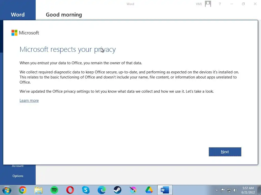Open File Explorer from taskbar

(x=38, y=190)
